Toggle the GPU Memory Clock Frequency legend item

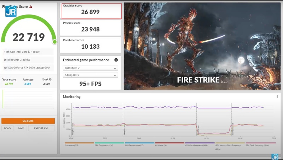(230, 146)
